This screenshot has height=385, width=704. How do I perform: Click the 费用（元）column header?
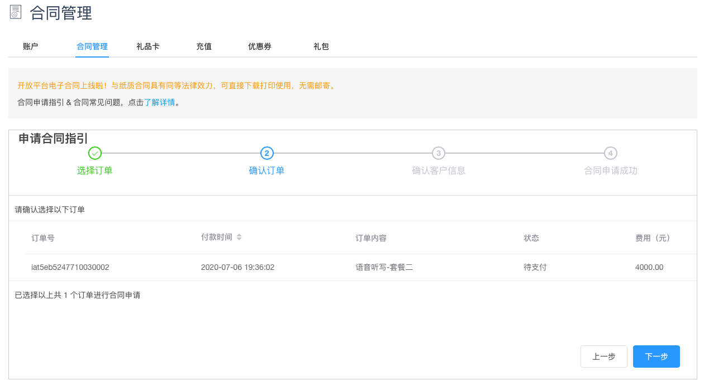point(653,238)
